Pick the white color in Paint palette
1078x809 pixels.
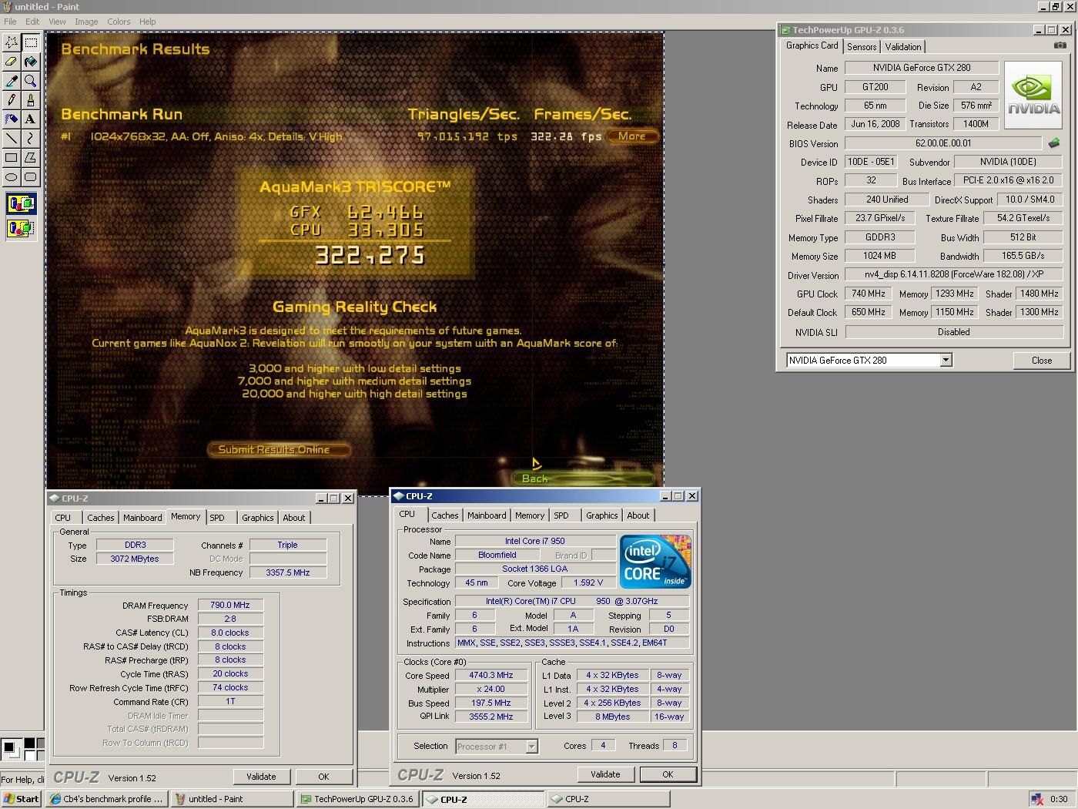(29, 755)
